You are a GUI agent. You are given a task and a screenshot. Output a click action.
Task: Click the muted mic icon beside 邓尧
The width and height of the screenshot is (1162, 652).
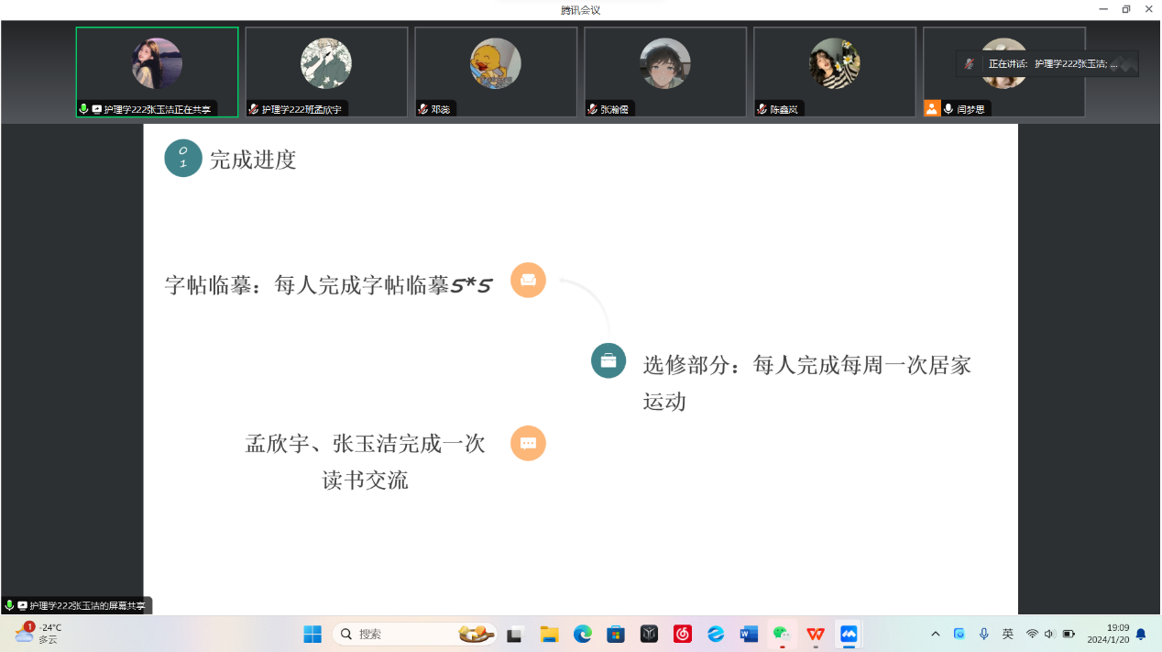pos(423,109)
